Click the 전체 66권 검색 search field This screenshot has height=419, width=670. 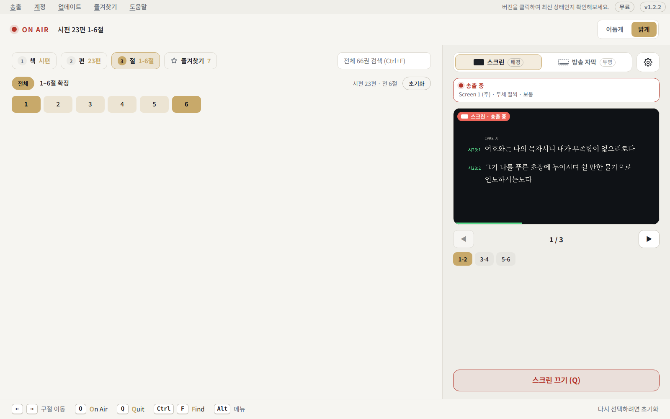(x=384, y=61)
